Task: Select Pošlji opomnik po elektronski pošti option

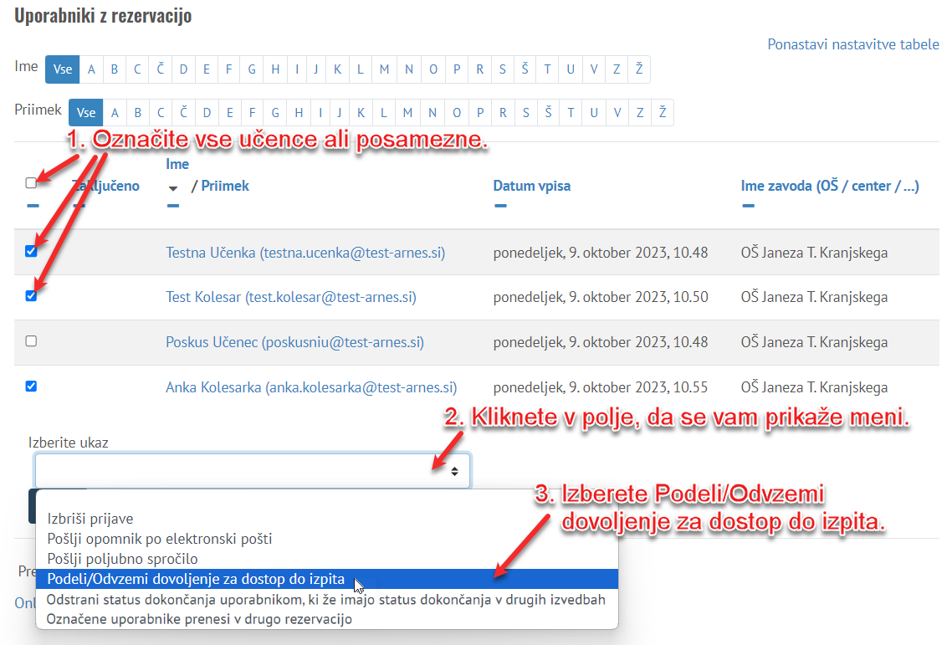Action: (159, 539)
